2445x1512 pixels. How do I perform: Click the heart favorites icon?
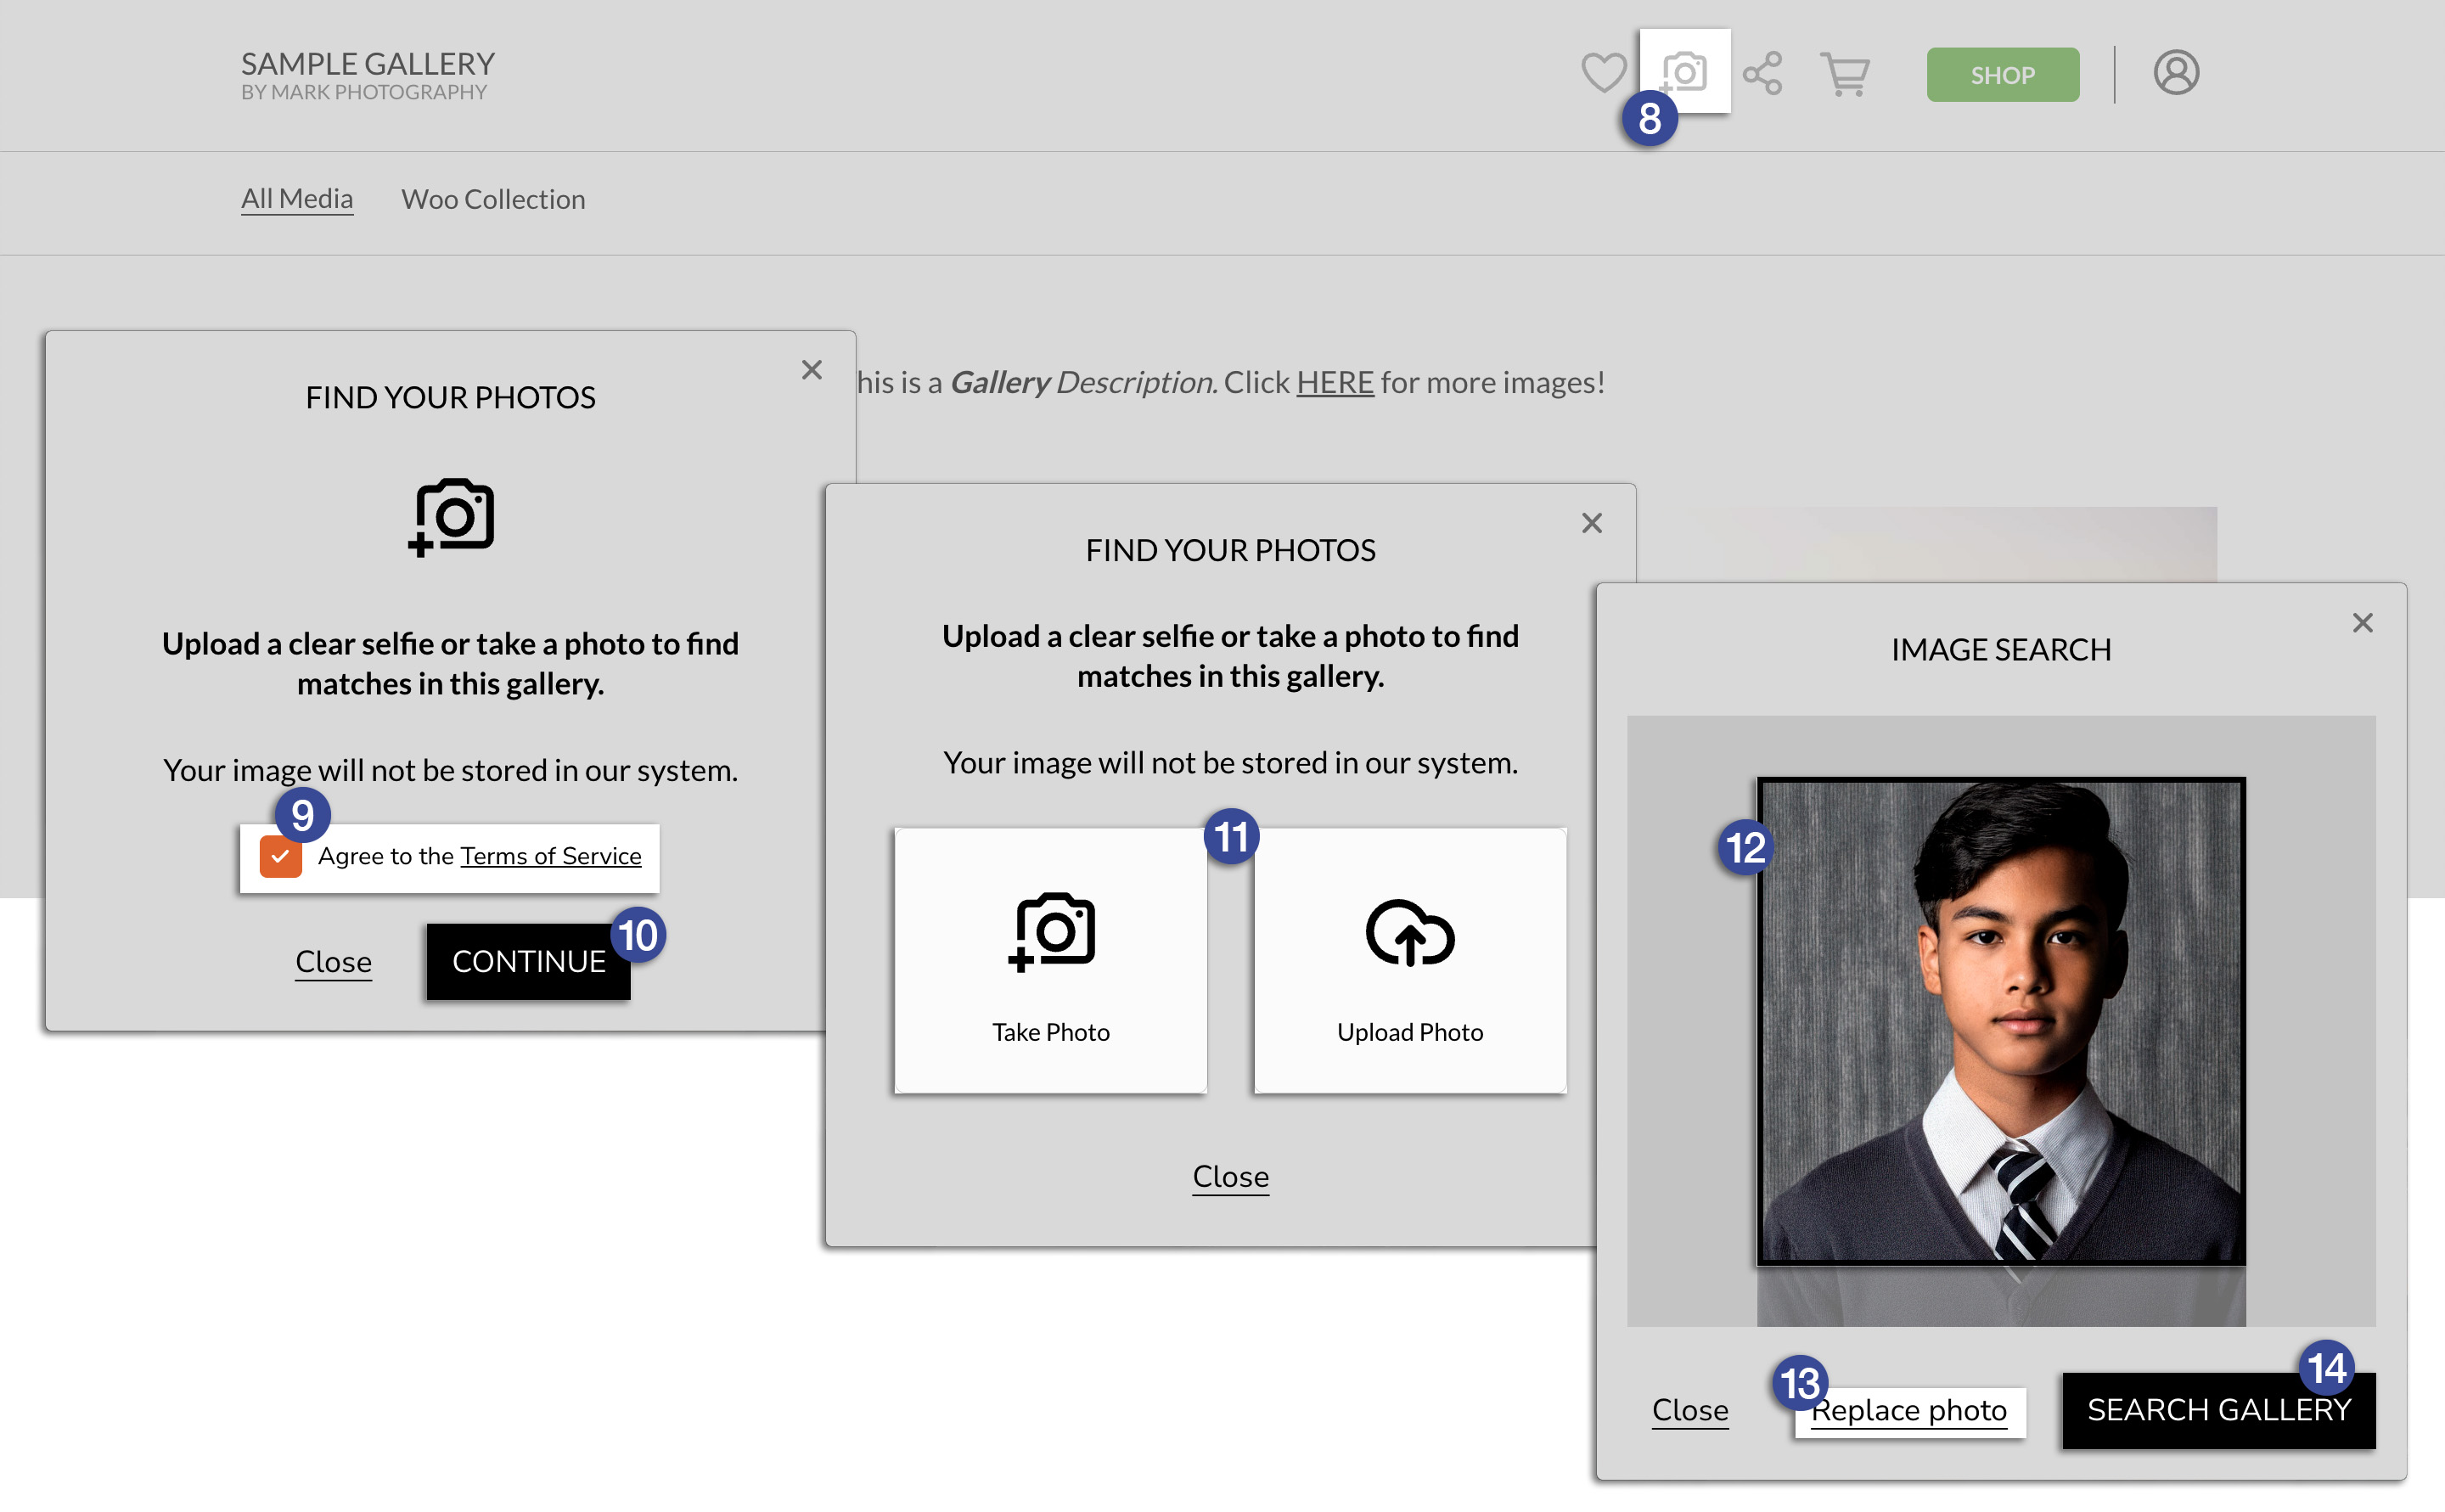pos(1603,73)
